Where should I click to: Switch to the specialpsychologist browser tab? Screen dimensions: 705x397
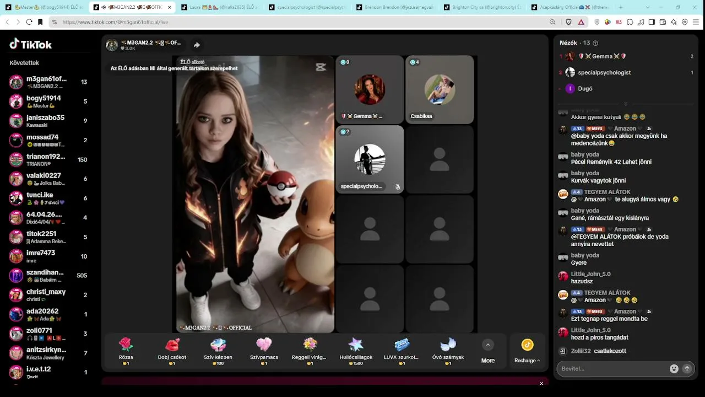tap(306, 7)
